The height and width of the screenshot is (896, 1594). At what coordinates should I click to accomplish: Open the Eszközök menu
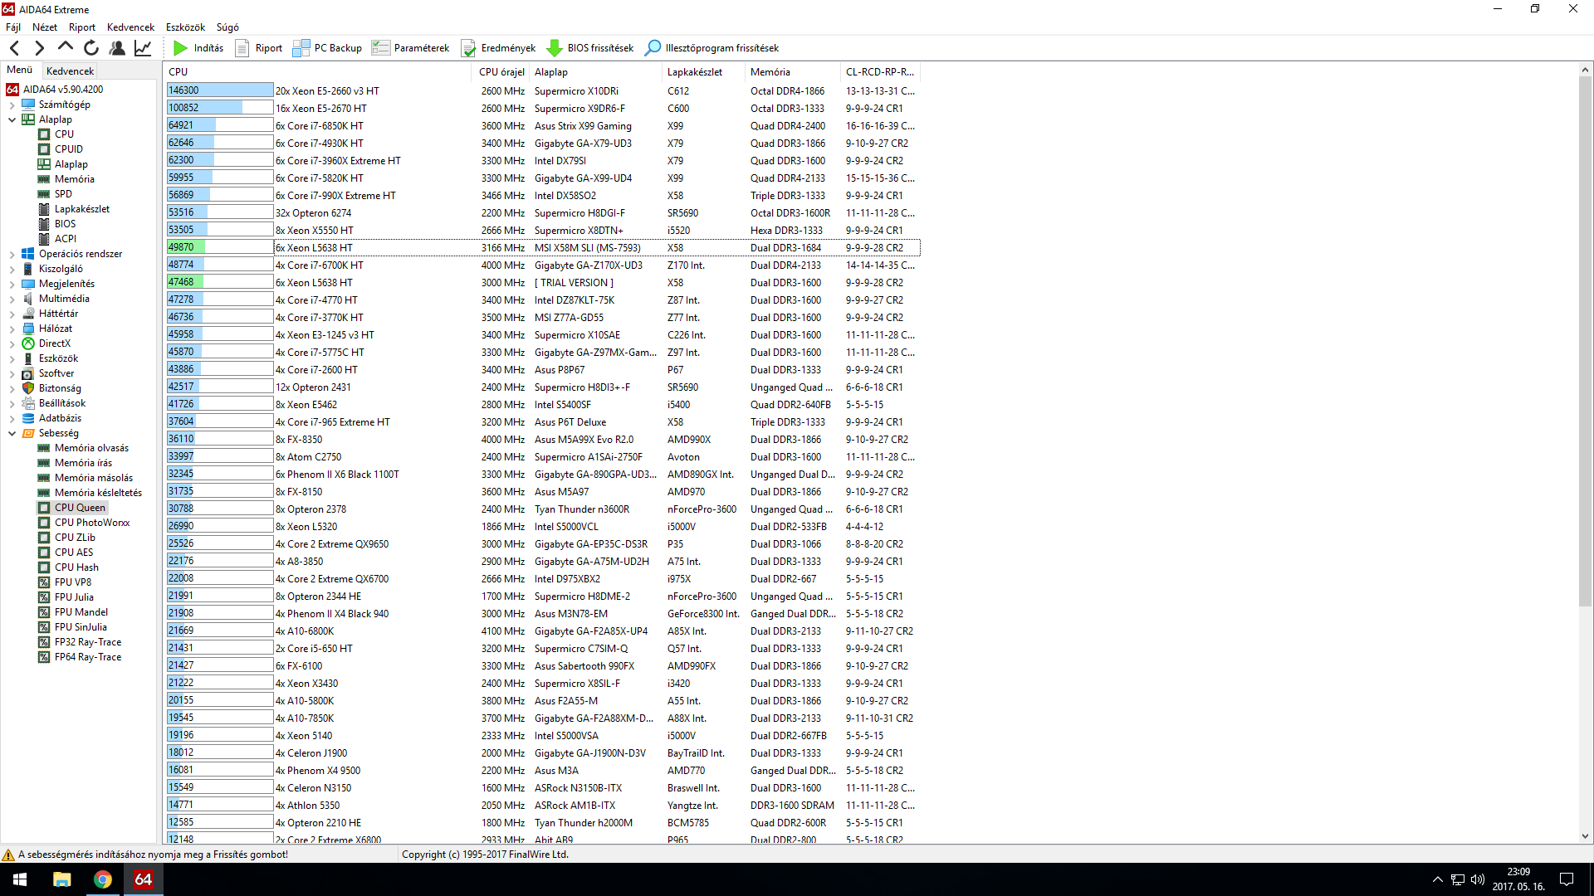[185, 27]
